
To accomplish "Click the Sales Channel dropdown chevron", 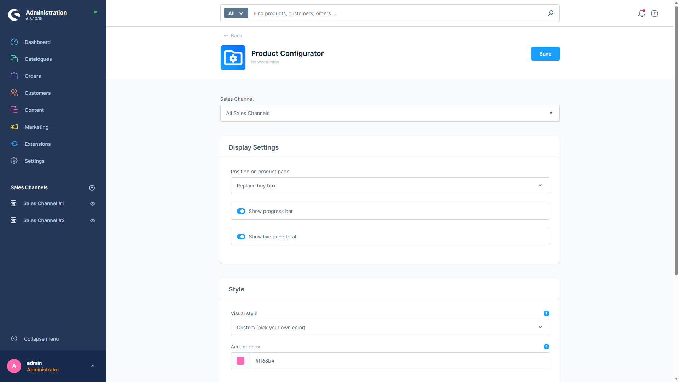I will click(x=551, y=113).
